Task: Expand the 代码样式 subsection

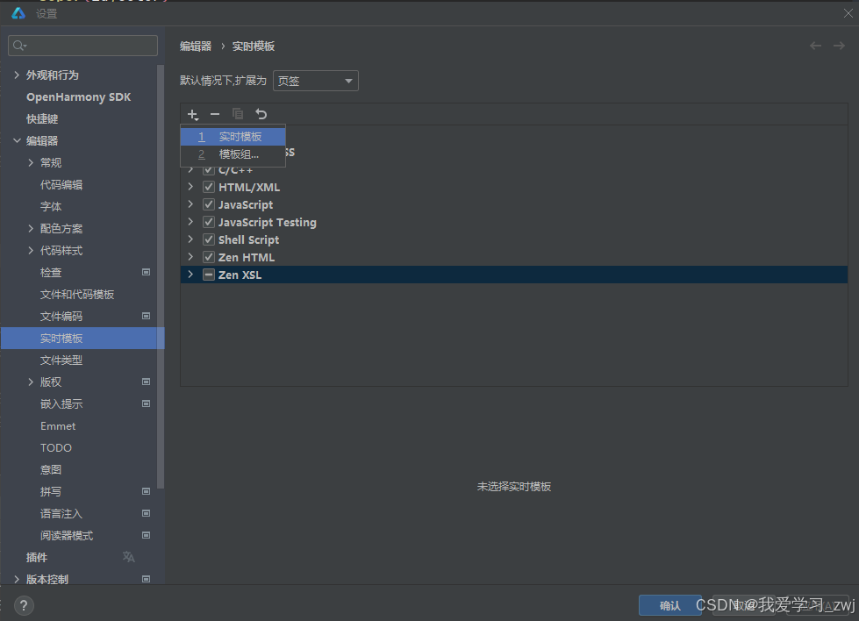Action: (31, 250)
